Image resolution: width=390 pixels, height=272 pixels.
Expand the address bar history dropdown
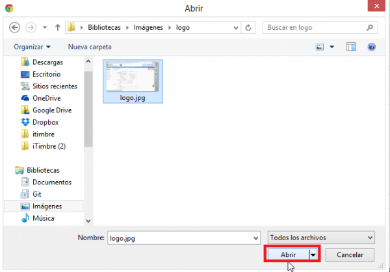click(236, 28)
